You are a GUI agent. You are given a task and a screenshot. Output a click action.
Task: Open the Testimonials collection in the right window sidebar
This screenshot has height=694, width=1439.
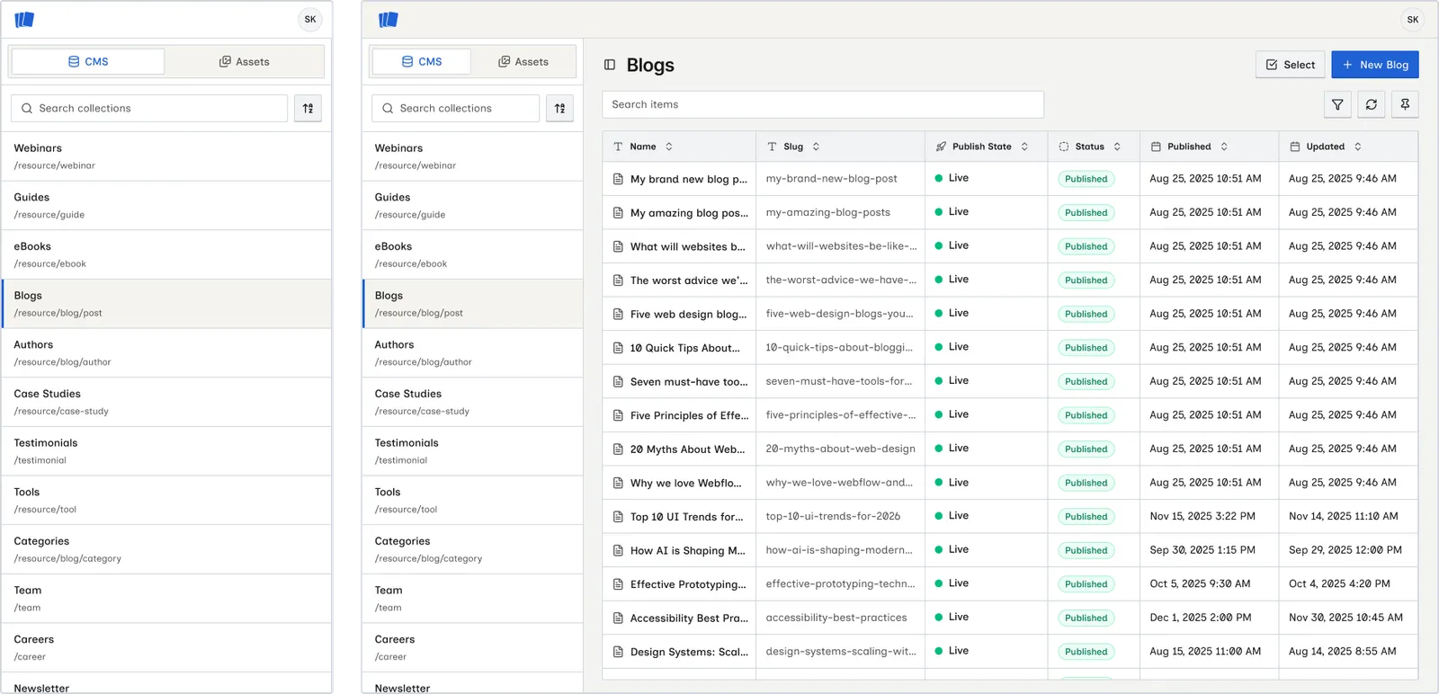[473, 451]
